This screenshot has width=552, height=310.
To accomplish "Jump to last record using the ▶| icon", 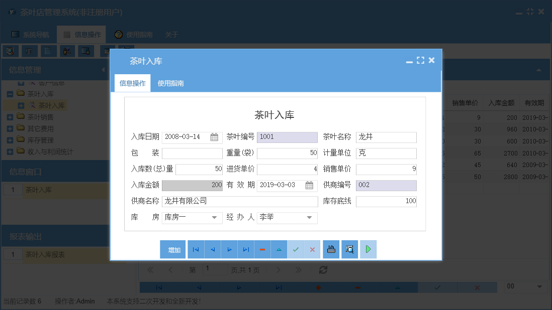I will click(x=245, y=249).
